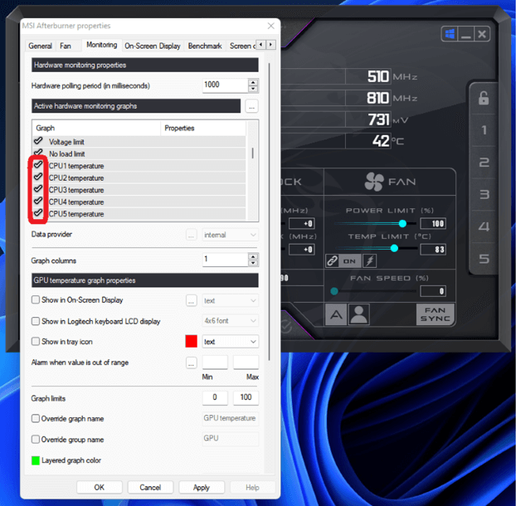Screen dimensions: 516x506
Task: Enable Show in tray icon
Action: (36, 342)
